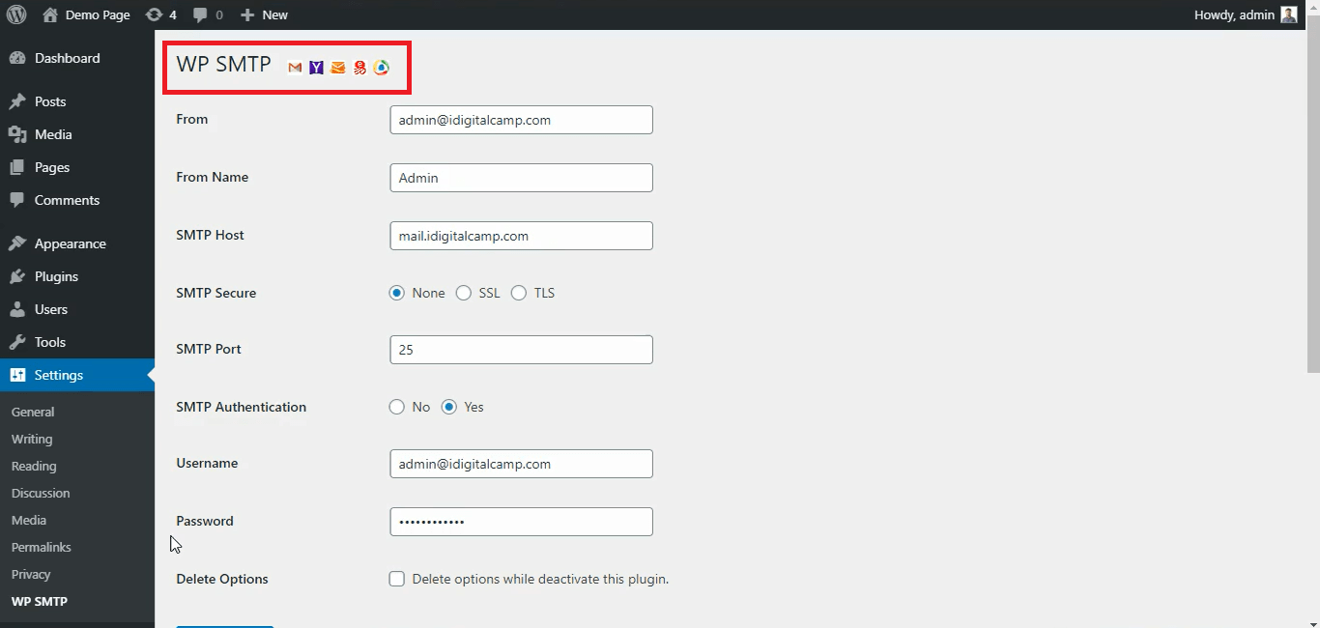Screen dimensions: 1320x628
Task: Visit the Demo Page via admin bar link
Action: pos(95,14)
